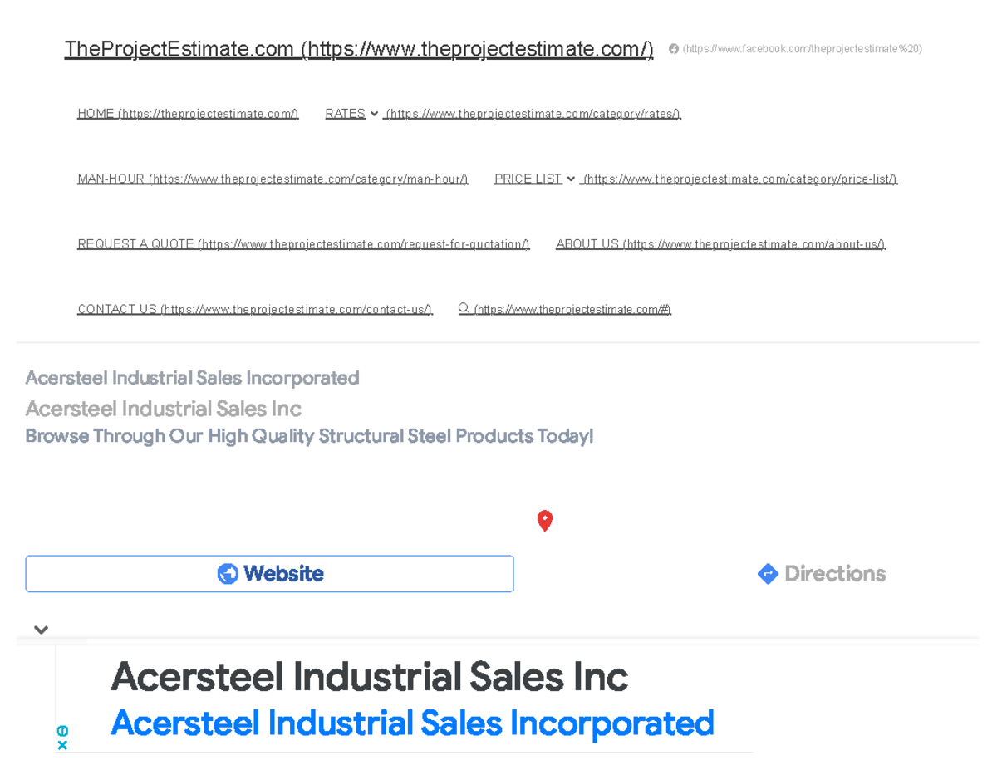Expand the RATES dropdown chevron
This screenshot has width=997, height=770.
pos(374,113)
